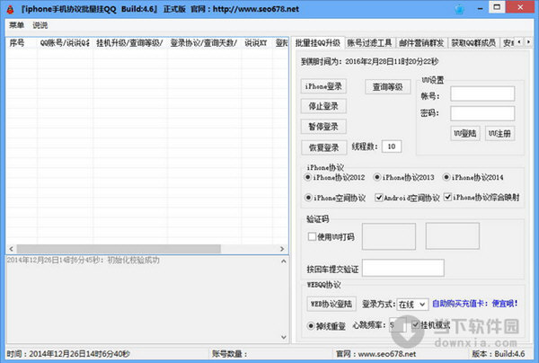Click the status bar 时间 entry
Image resolution: width=539 pixels, height=363 pixels.
68,354
